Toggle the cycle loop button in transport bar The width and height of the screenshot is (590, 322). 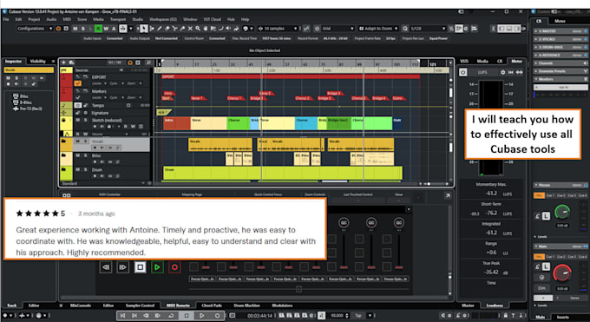[x=171, y=316]
